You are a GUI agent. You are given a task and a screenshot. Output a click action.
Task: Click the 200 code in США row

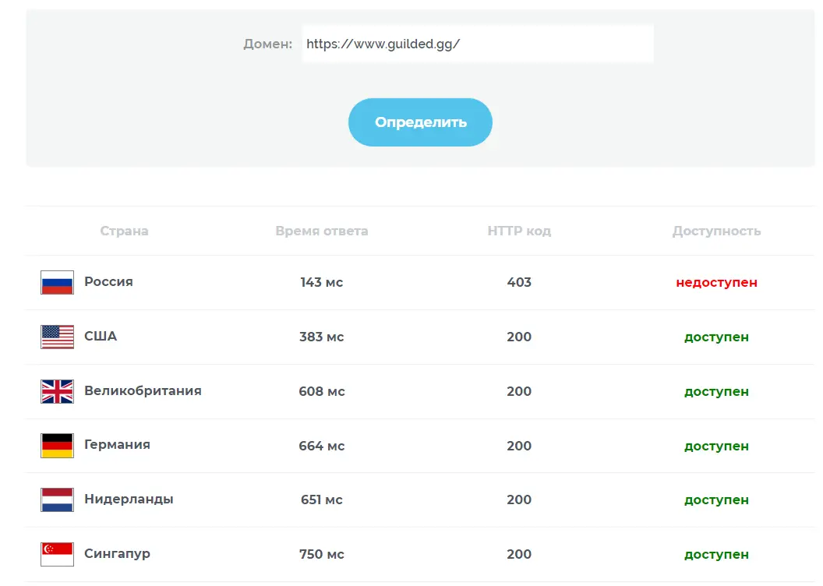[519, 337]
